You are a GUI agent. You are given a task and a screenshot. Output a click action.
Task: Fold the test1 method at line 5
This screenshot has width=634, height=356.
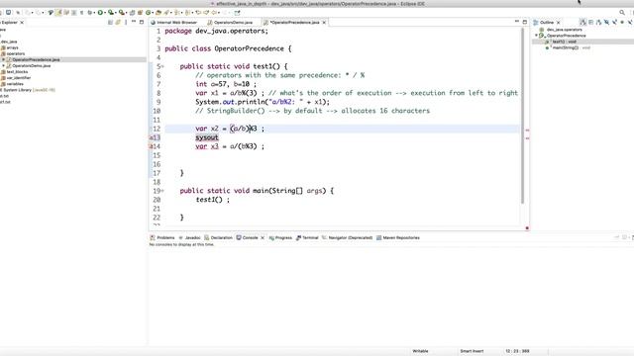coord(162,66)
